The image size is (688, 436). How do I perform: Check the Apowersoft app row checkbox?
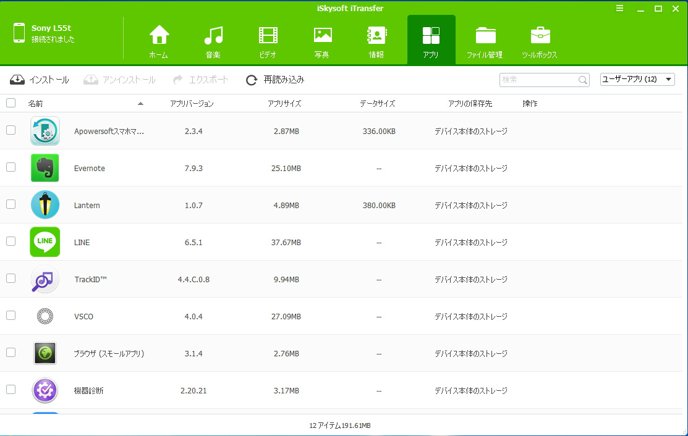point(11,130)
